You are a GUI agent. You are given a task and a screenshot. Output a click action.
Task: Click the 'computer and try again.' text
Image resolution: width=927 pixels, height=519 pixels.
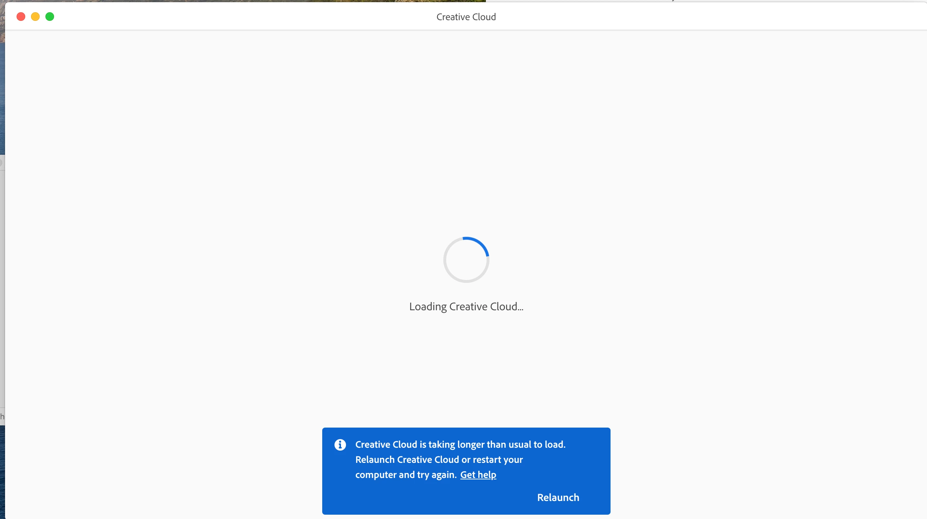(406, 475)
